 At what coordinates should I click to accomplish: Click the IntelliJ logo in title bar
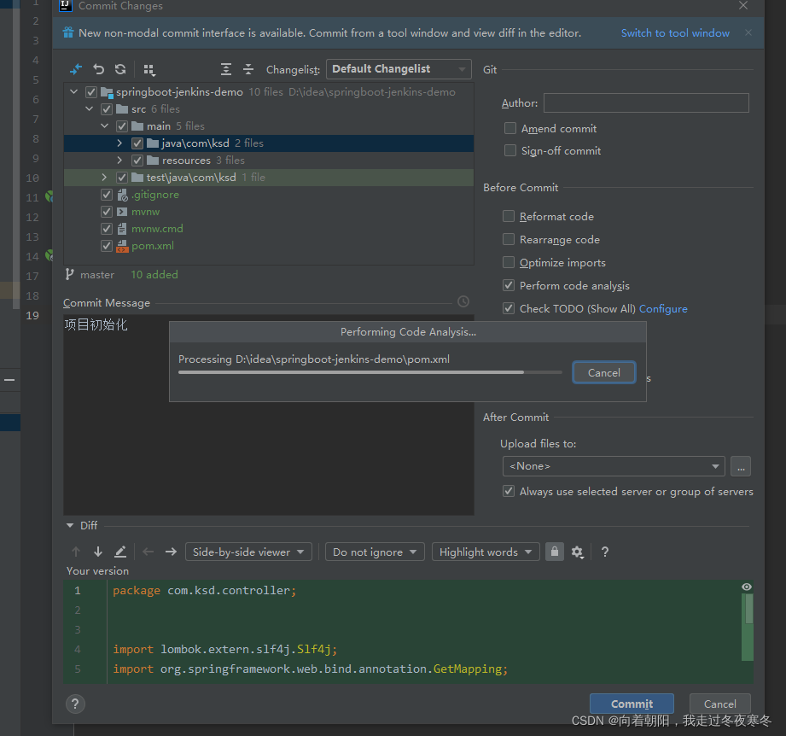65,6
